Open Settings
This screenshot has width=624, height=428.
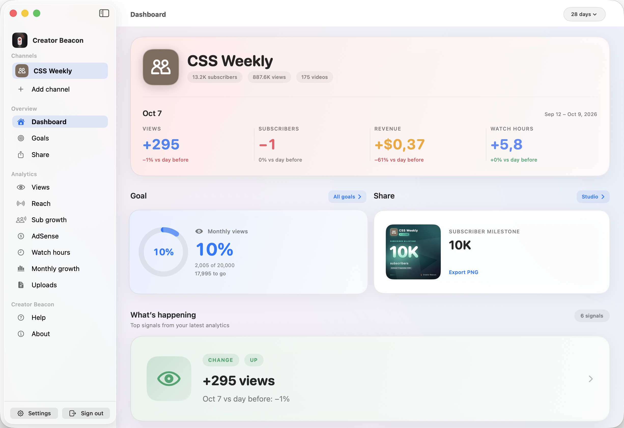pos(34,413)
